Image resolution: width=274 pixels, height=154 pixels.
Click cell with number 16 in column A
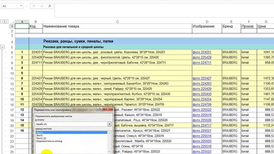22,130
